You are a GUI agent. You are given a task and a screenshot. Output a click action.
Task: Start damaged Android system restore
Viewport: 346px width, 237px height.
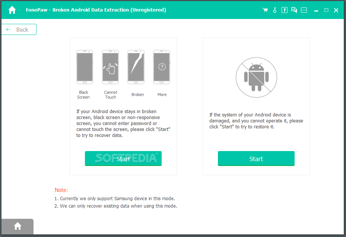[x=256, y=158]
